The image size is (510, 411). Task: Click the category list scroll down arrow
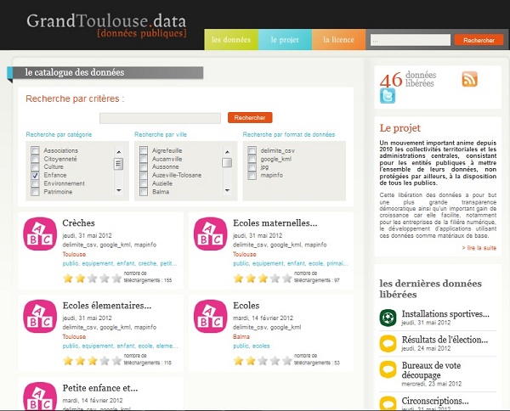tap(119, 190)
